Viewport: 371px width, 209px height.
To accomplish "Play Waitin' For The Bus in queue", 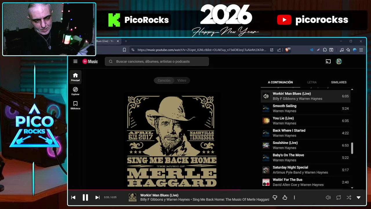I will pyautogui.click(x=305, y=182).
